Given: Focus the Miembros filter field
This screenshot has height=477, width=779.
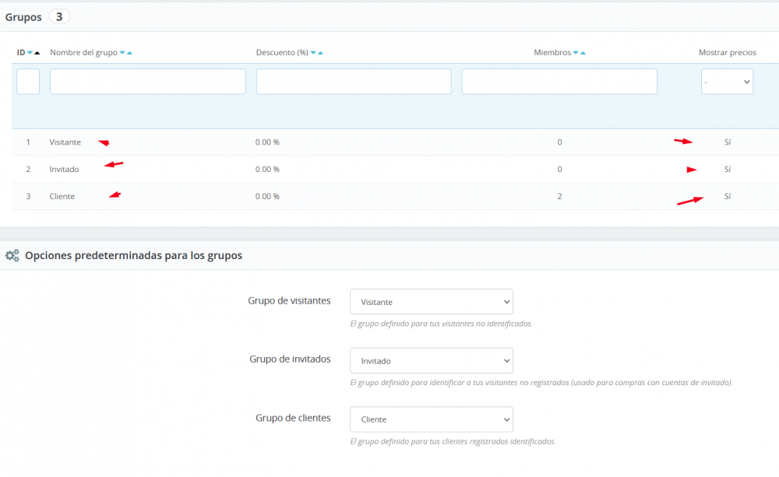Looking at the screenshot, I should click(x=559, y=82).
